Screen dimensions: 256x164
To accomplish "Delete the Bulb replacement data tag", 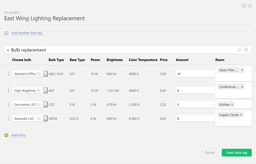I will [246, 49].
